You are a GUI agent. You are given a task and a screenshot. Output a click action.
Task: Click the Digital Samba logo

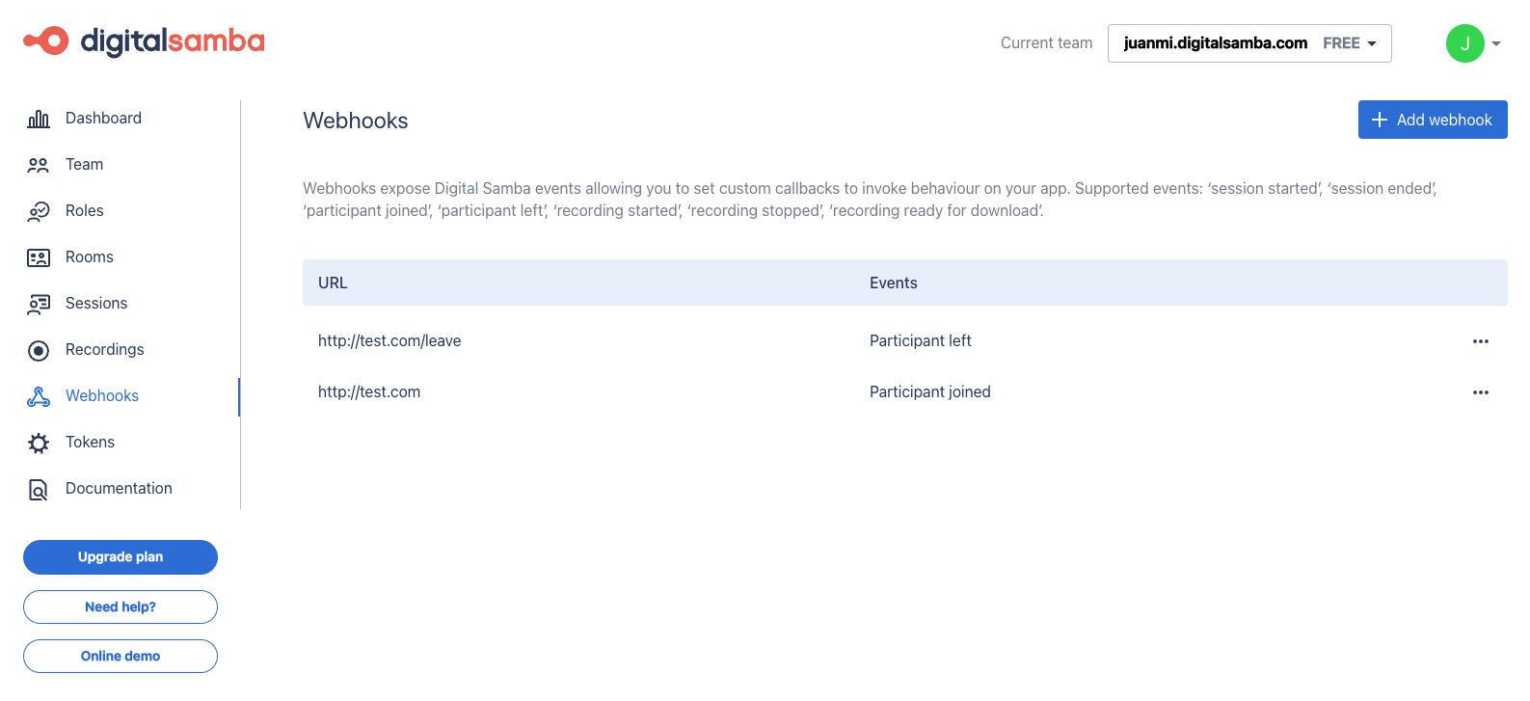[x=144, y=41]
